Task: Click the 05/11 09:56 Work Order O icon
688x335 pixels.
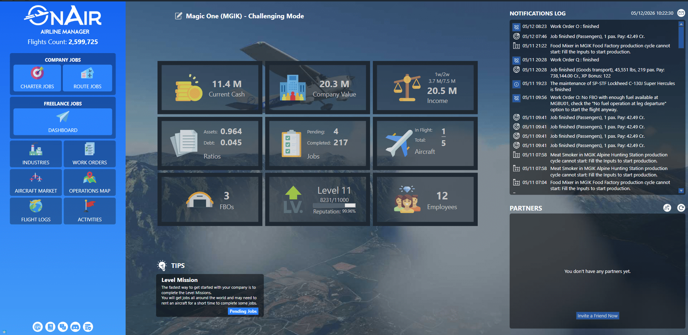Action: [x=516, y=98]
